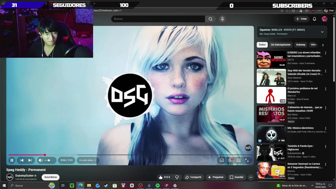Open 'El próximo problema de red' title
The height and width of the screenshot is (189, 336).
[x=302, y=90]
